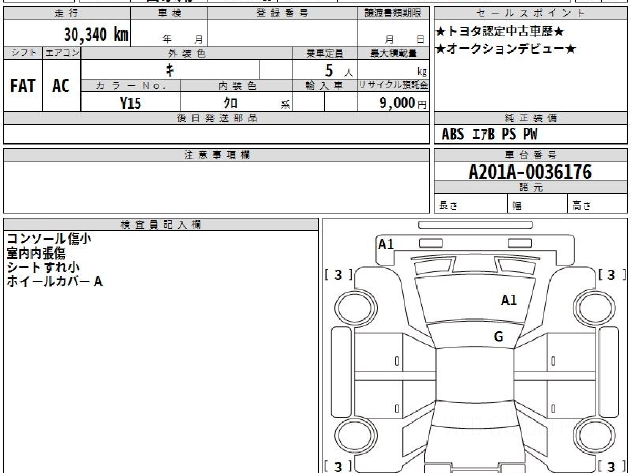Click the 注意事項欄 header bar
The height and width of the screenshot is (473, 631).
click(216, 155)
